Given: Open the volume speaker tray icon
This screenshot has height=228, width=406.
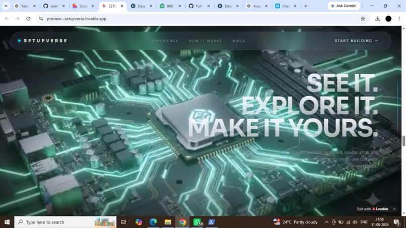Looking at the screenshot, I should pyautogui.click(x=355, y=222).
